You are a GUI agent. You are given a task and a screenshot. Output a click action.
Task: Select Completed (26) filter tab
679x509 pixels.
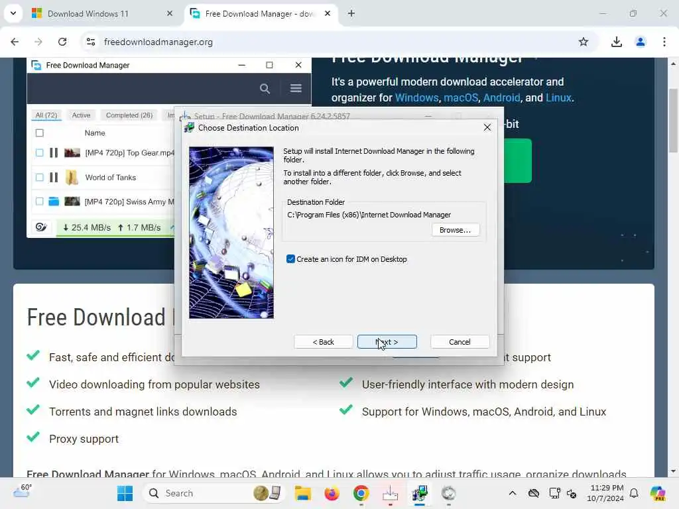point(129,115)
